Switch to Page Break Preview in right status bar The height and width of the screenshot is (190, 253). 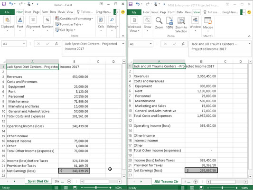201,188
